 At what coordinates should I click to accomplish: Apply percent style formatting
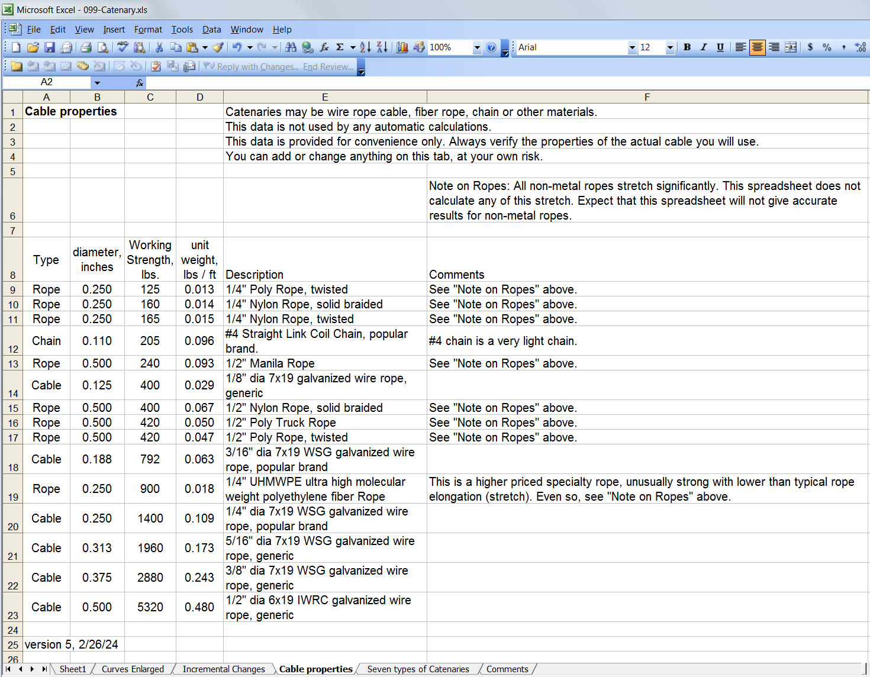click(x=827, y=47)
